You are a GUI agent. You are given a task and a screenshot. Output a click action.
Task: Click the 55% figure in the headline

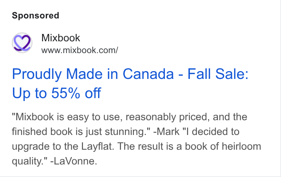pos(66,93)
